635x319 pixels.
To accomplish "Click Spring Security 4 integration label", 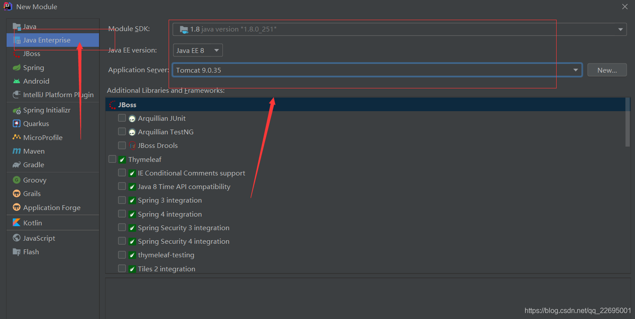I will [183, 242].
